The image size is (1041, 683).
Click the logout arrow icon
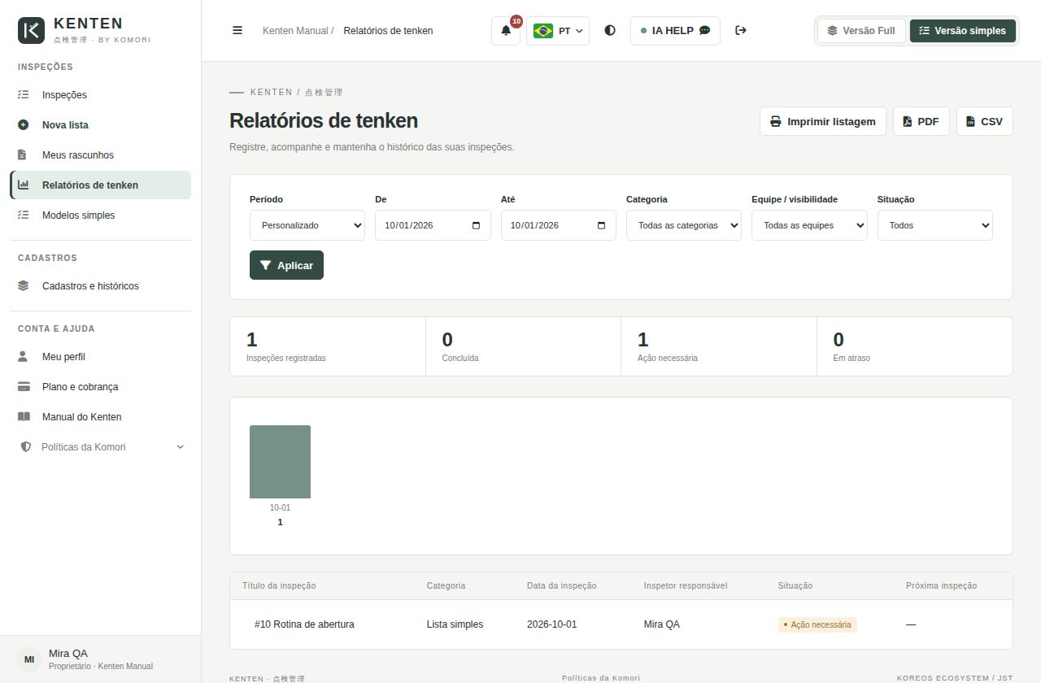(741, 31)
